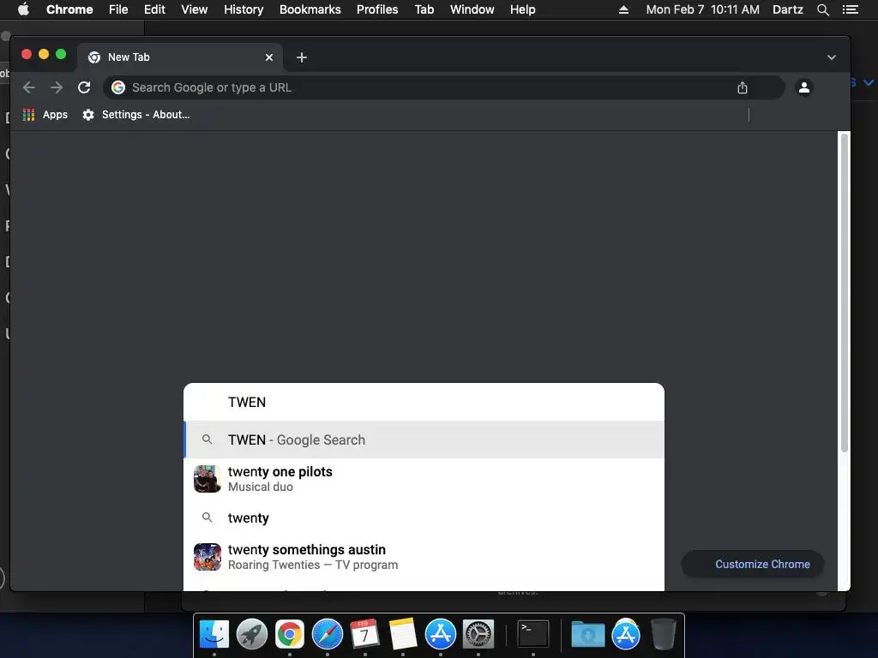Open Finder from the Dock
The width and height of the screenshot is (878, 658).
coord(213,634)
